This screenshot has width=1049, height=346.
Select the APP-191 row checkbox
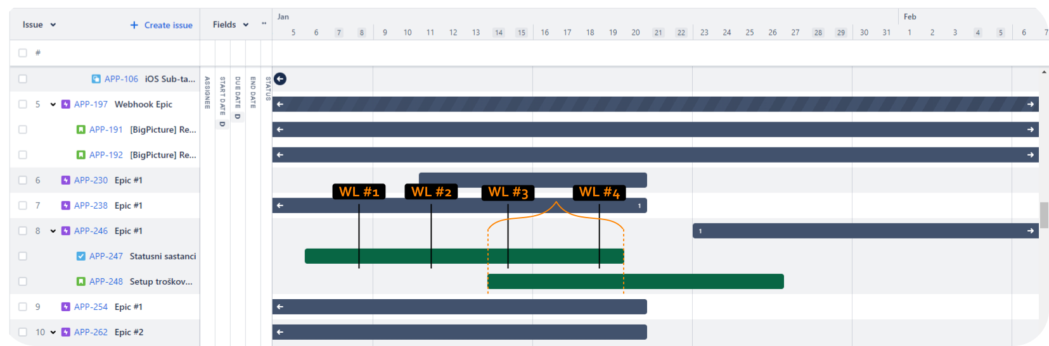click(23, 130)
